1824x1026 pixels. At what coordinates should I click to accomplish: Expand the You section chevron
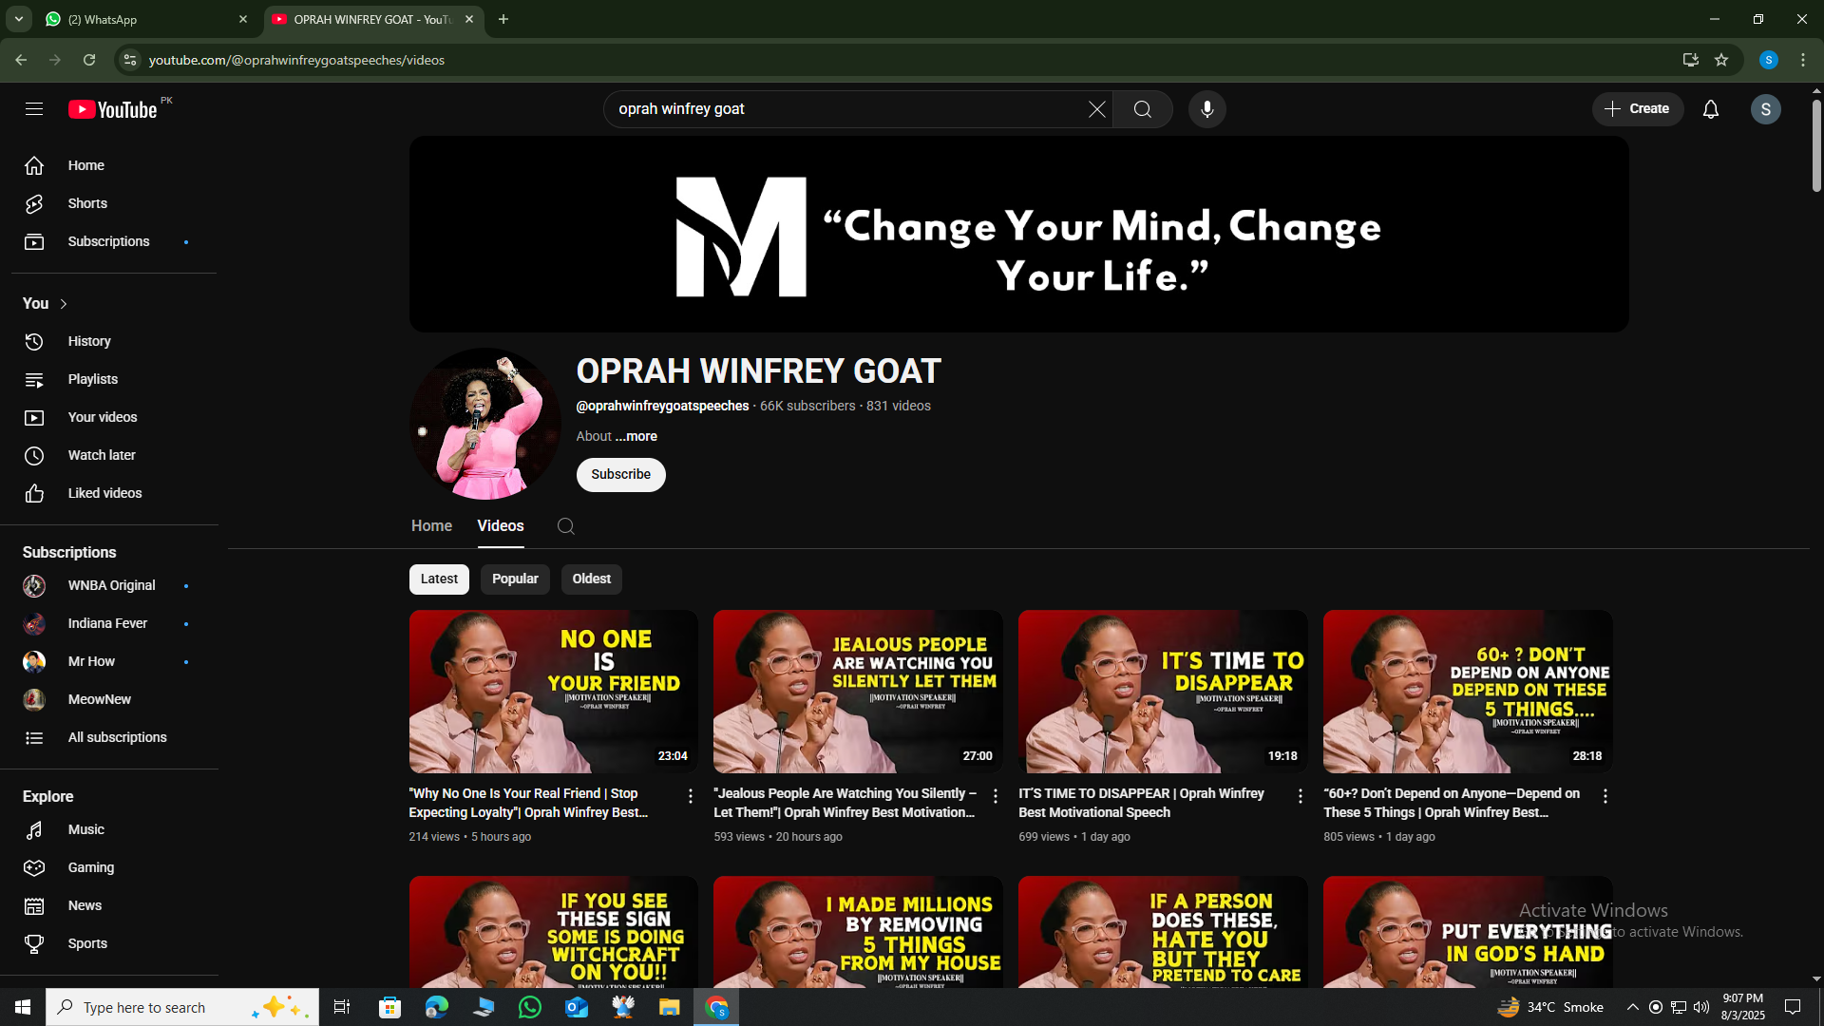(64, 304)
